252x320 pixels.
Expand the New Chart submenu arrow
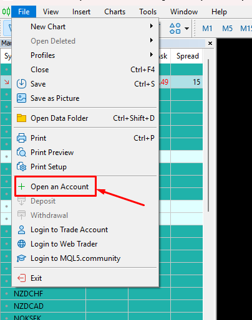tap(152, 26)
